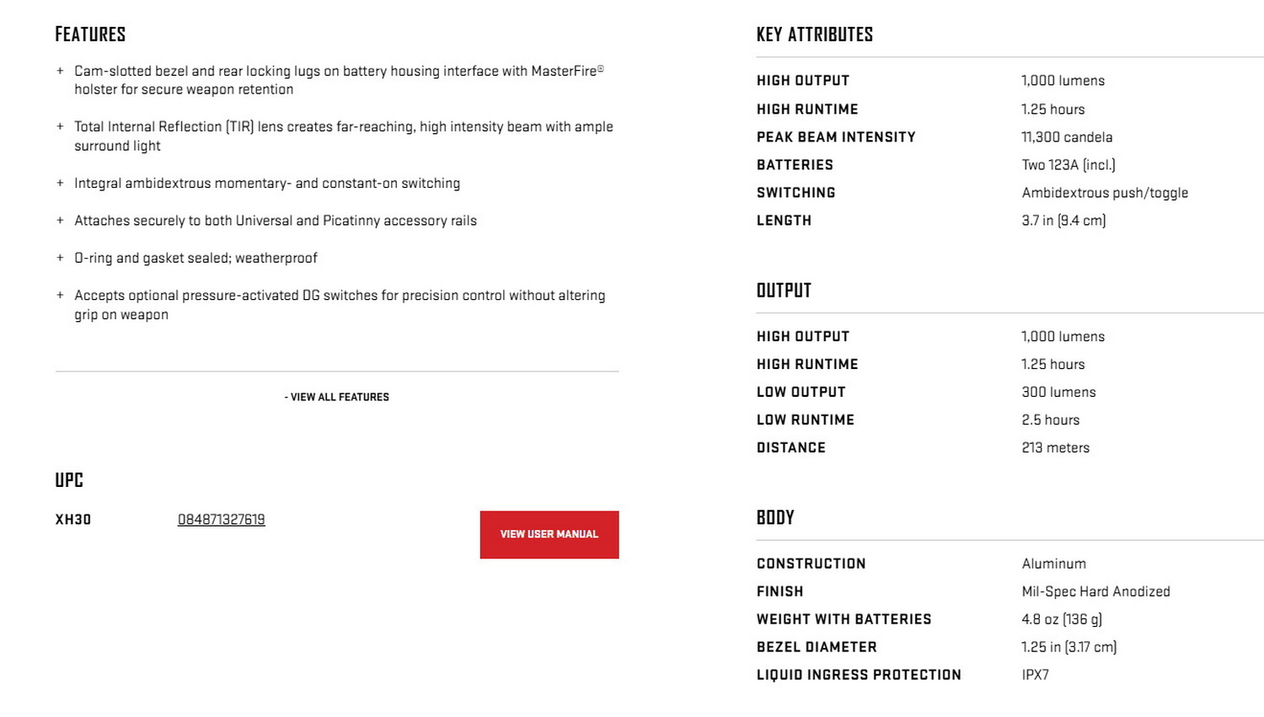Select plus bullet beside DG switches feature
This screenshot has width=1264, height=717.
(60, 296)
